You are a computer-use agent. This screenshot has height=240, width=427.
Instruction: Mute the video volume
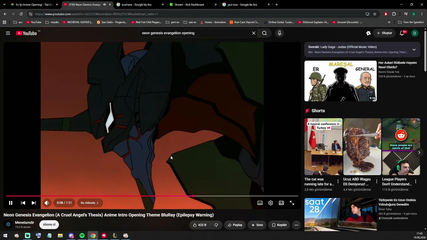(x=47, y=203)
